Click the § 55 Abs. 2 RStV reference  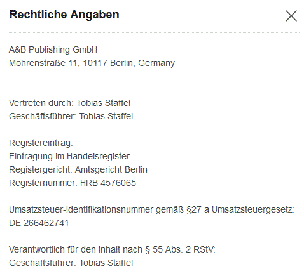point(180,249)
